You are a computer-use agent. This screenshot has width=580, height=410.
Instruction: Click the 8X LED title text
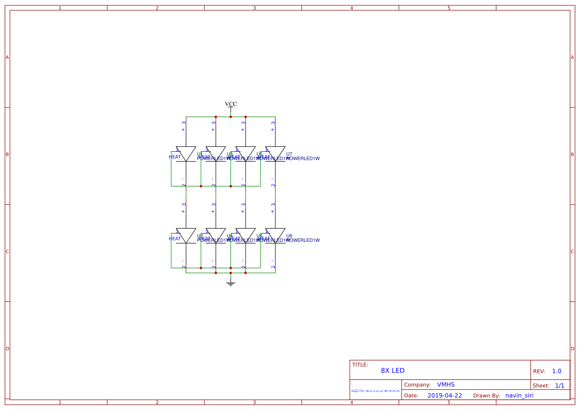click(393, 370)
